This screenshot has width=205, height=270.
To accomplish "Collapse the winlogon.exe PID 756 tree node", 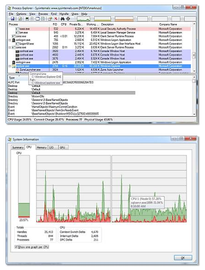I will point(10,40).
